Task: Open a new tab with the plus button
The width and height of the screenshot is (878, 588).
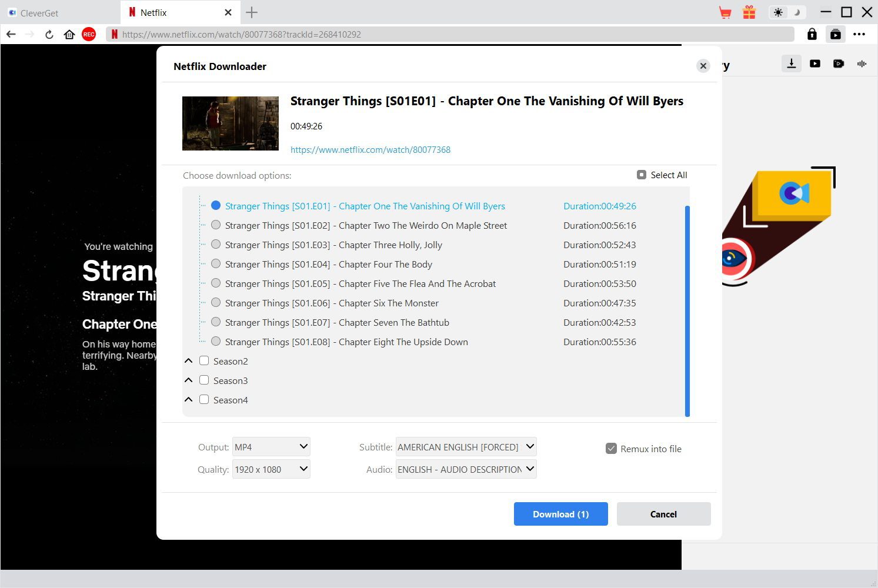Action: 252,12
